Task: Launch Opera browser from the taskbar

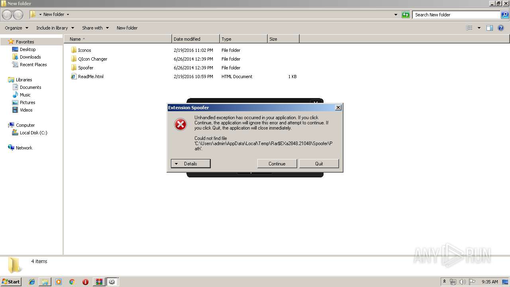Action: pos(85,282)
